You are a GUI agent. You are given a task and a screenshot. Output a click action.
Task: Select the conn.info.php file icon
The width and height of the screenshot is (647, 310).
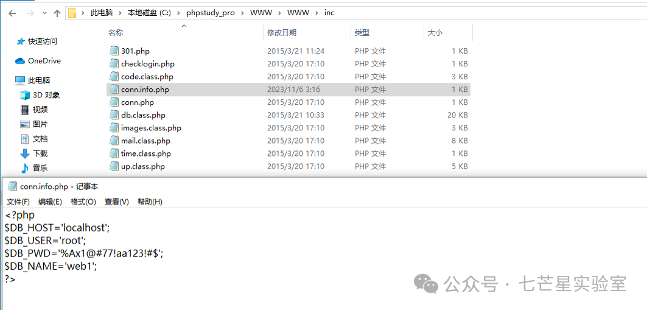(x=114, y=89)
